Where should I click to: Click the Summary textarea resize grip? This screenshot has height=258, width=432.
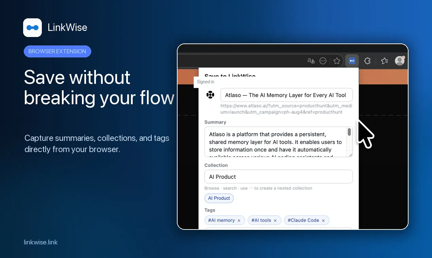[x=350, y=154]
